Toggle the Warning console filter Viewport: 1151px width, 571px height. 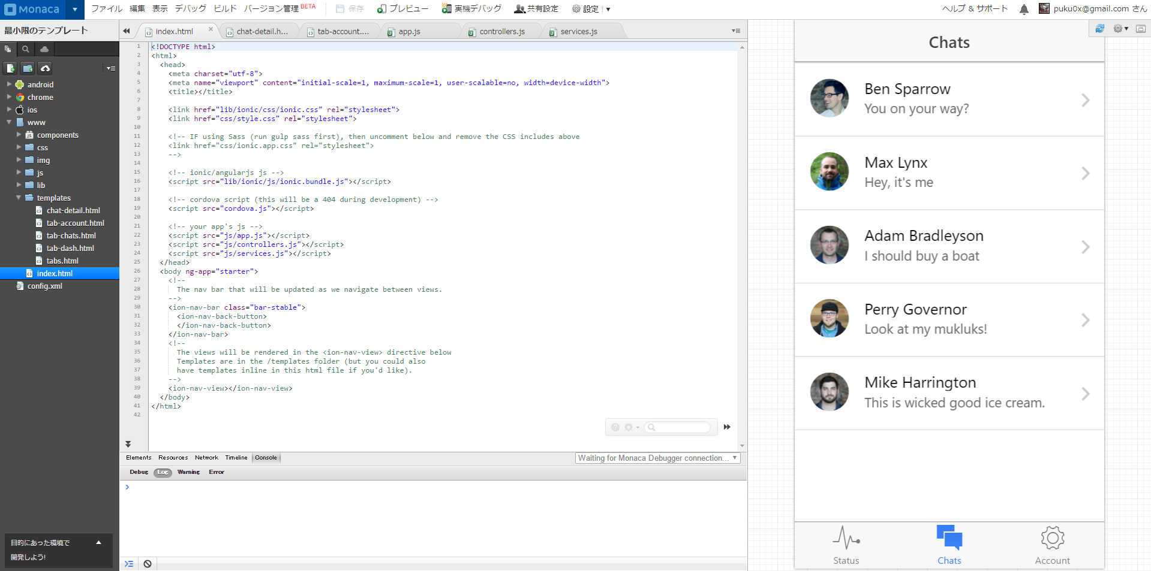pos(188,472)
